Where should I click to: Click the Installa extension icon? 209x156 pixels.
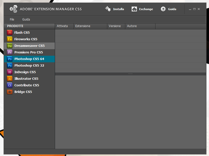point(108,9)
